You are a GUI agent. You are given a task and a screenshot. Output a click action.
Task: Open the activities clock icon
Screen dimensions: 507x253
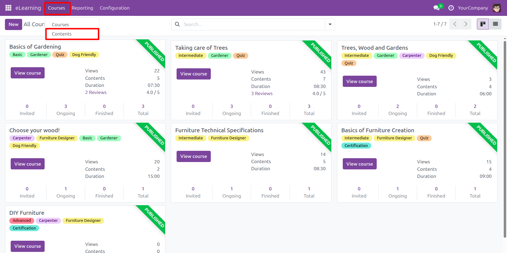(x=451, y=8)
